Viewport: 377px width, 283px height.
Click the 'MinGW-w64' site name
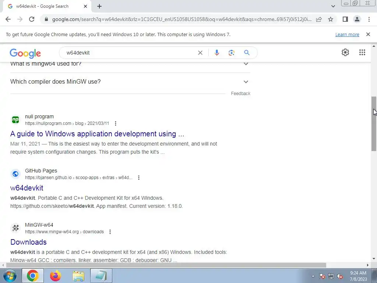coord(39,225)
